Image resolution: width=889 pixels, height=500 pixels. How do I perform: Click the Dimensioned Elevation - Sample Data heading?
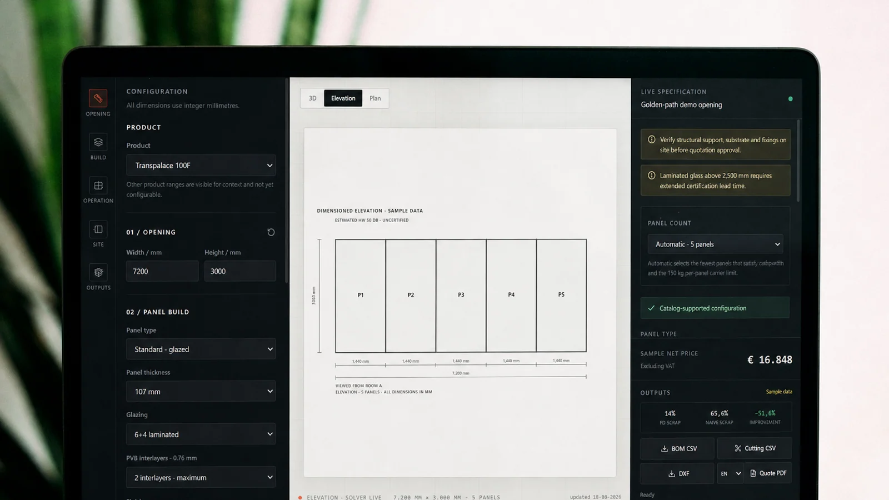(x=370, y=211)
